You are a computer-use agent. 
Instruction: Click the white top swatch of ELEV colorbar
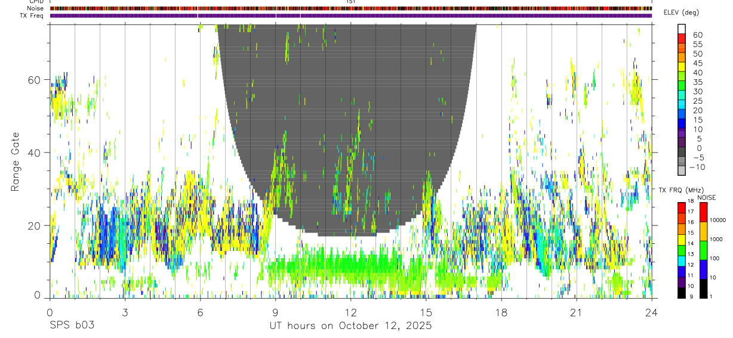[682, 29]
